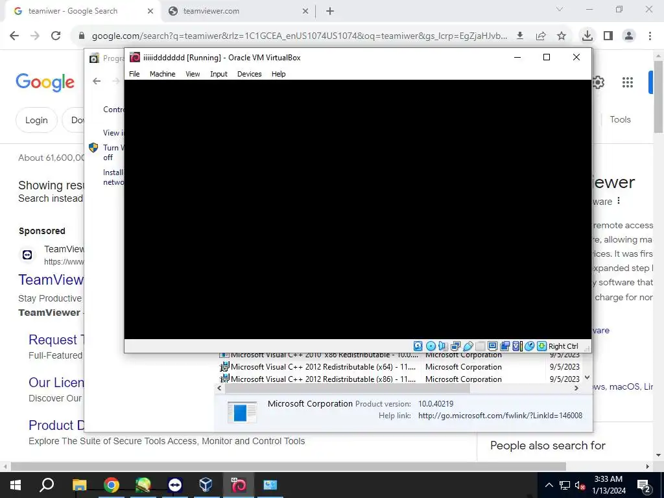Toggle mouse integration icon in VirtualBox status bar

[x=529, y=346]
